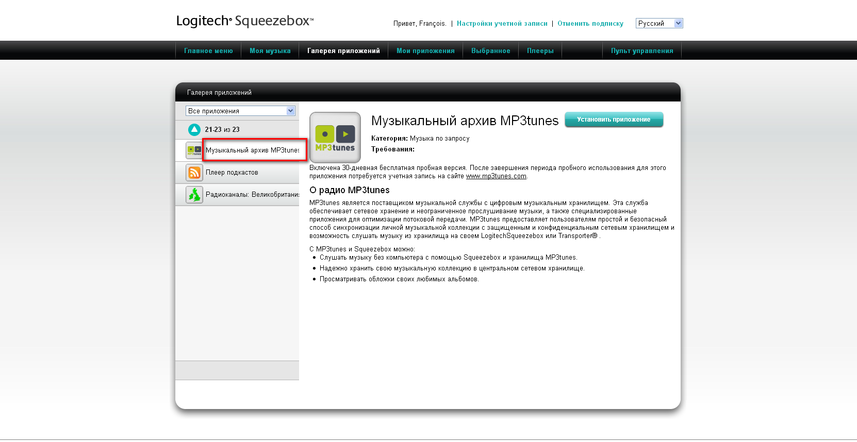Image resolution: width=857 pixels, height=442 pixels.
Task: Follow the www.mp3tunes.com link
Action: click(x=496, y=176)
